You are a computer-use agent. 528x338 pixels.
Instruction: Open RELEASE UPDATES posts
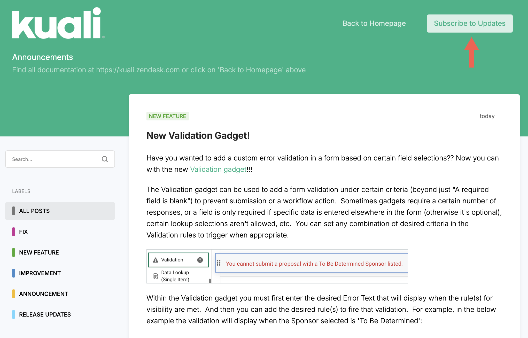[x=45, y=314]
